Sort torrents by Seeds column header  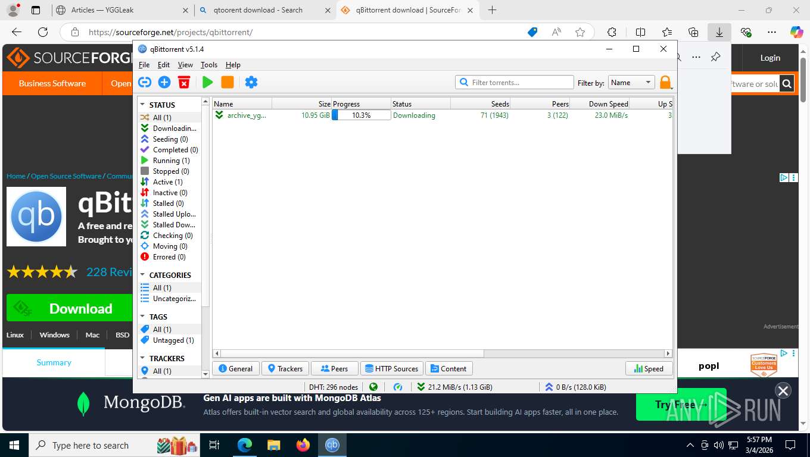(480, 104)
